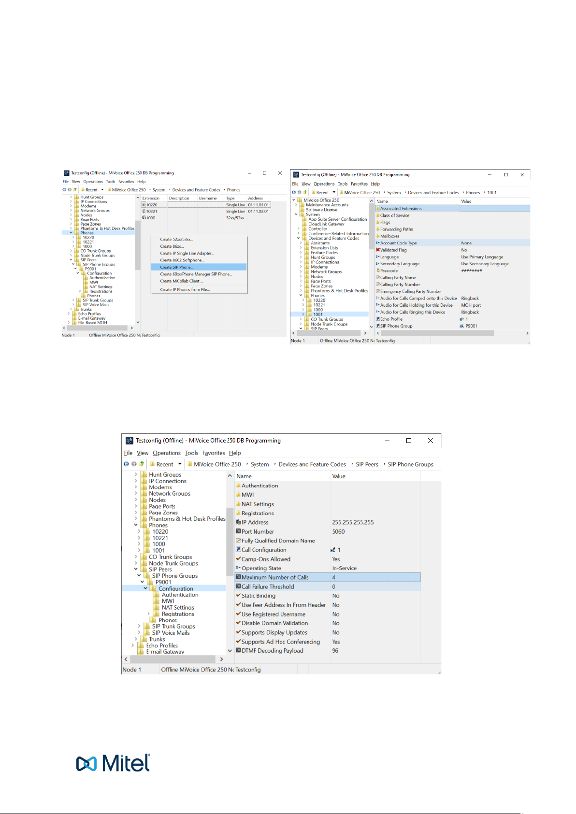
Task: Collapse the P9001 node in the SIP Phone Groups window tree
Action: (x=142, y=582)
